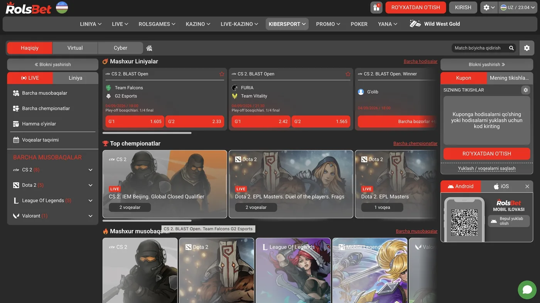
Task: Click the home icon beside Cyber tab
Action: (x=149, y=48)
